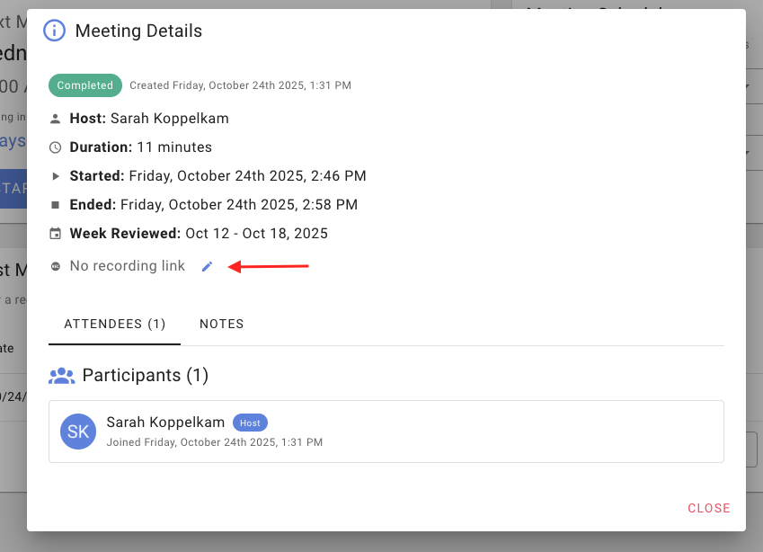
Task: Click the No recording link text
Action: click(128, 266)
